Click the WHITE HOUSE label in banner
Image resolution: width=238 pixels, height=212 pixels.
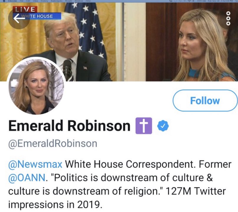pyautogui.click(x=37, y=16)
